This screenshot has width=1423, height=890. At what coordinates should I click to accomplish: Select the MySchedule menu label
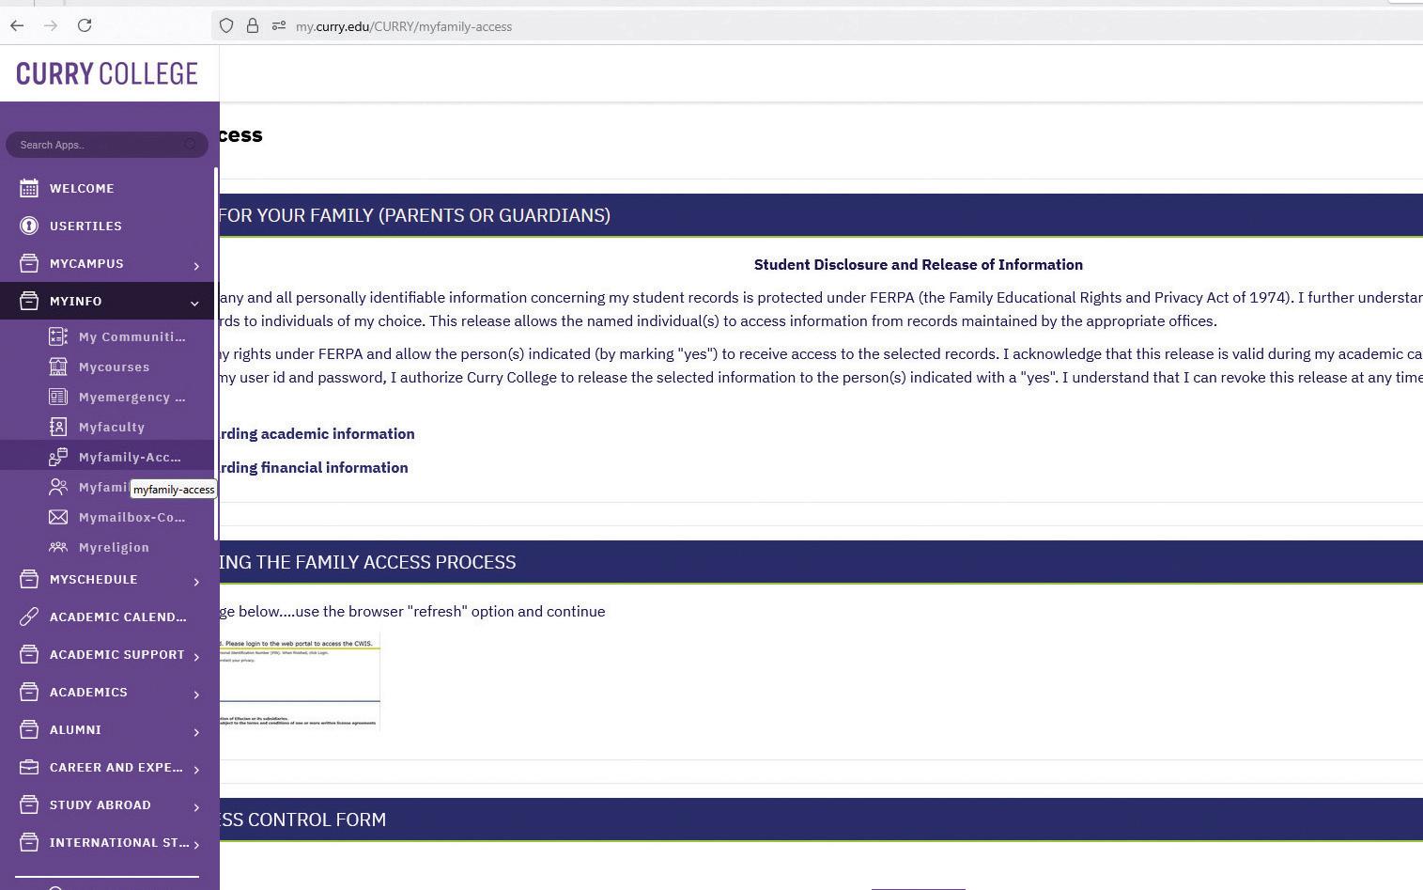94,579
